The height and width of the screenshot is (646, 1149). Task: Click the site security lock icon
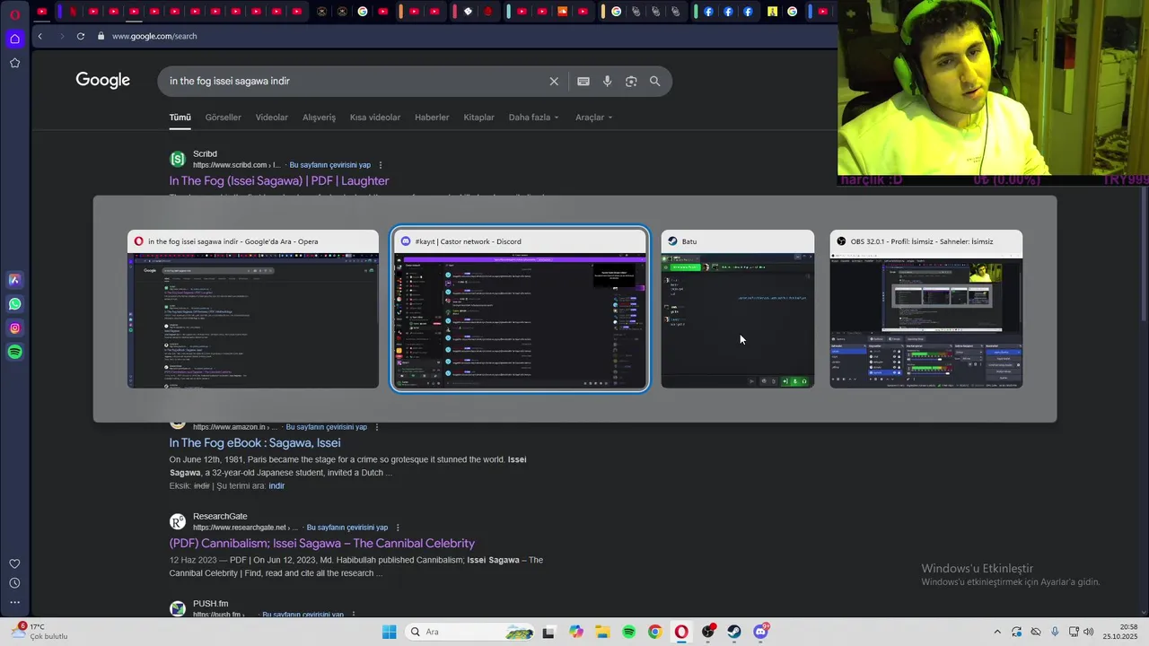coord(101,36)
